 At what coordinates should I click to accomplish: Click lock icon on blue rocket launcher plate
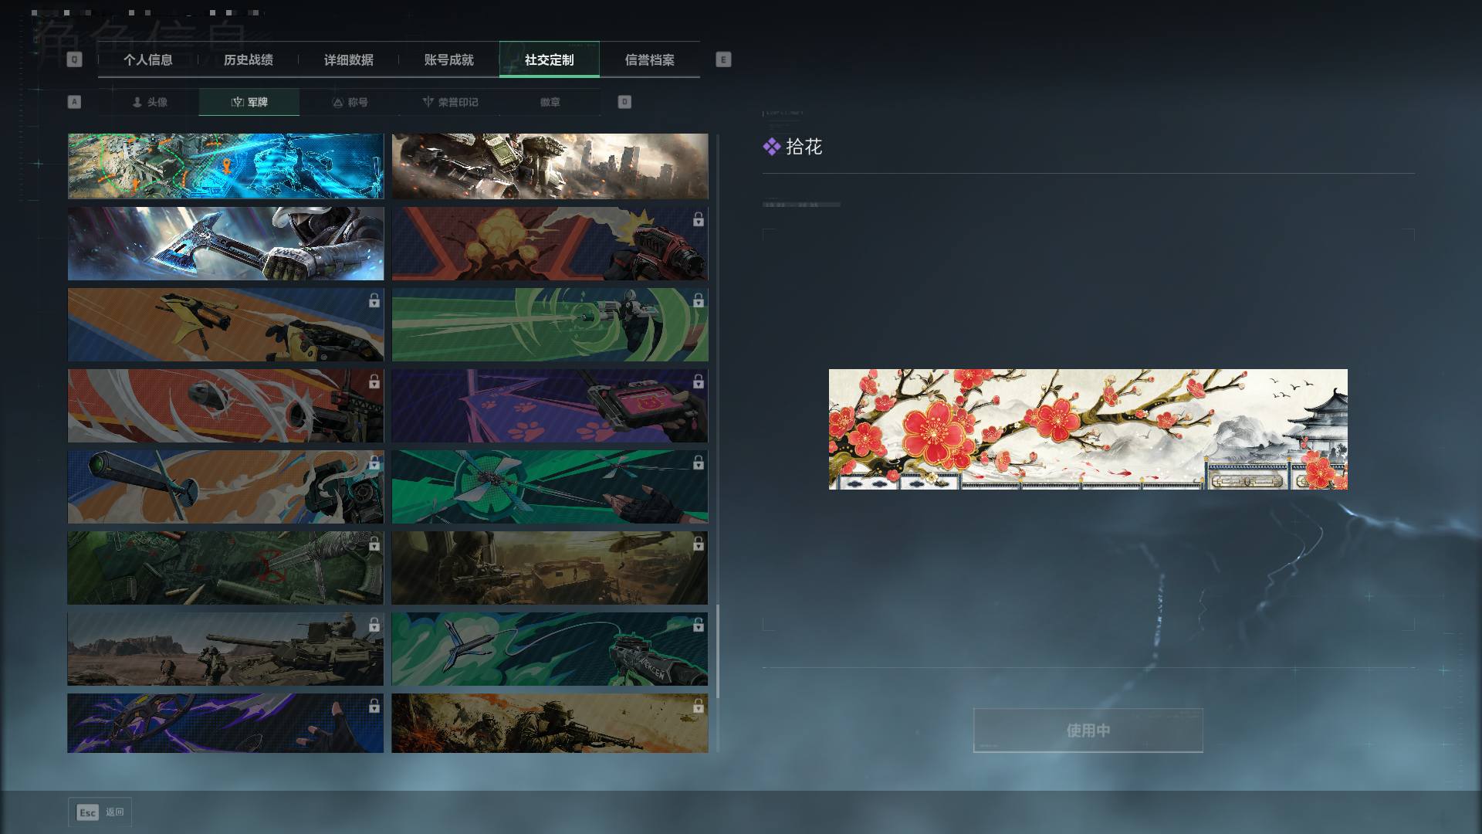[374, 463]
